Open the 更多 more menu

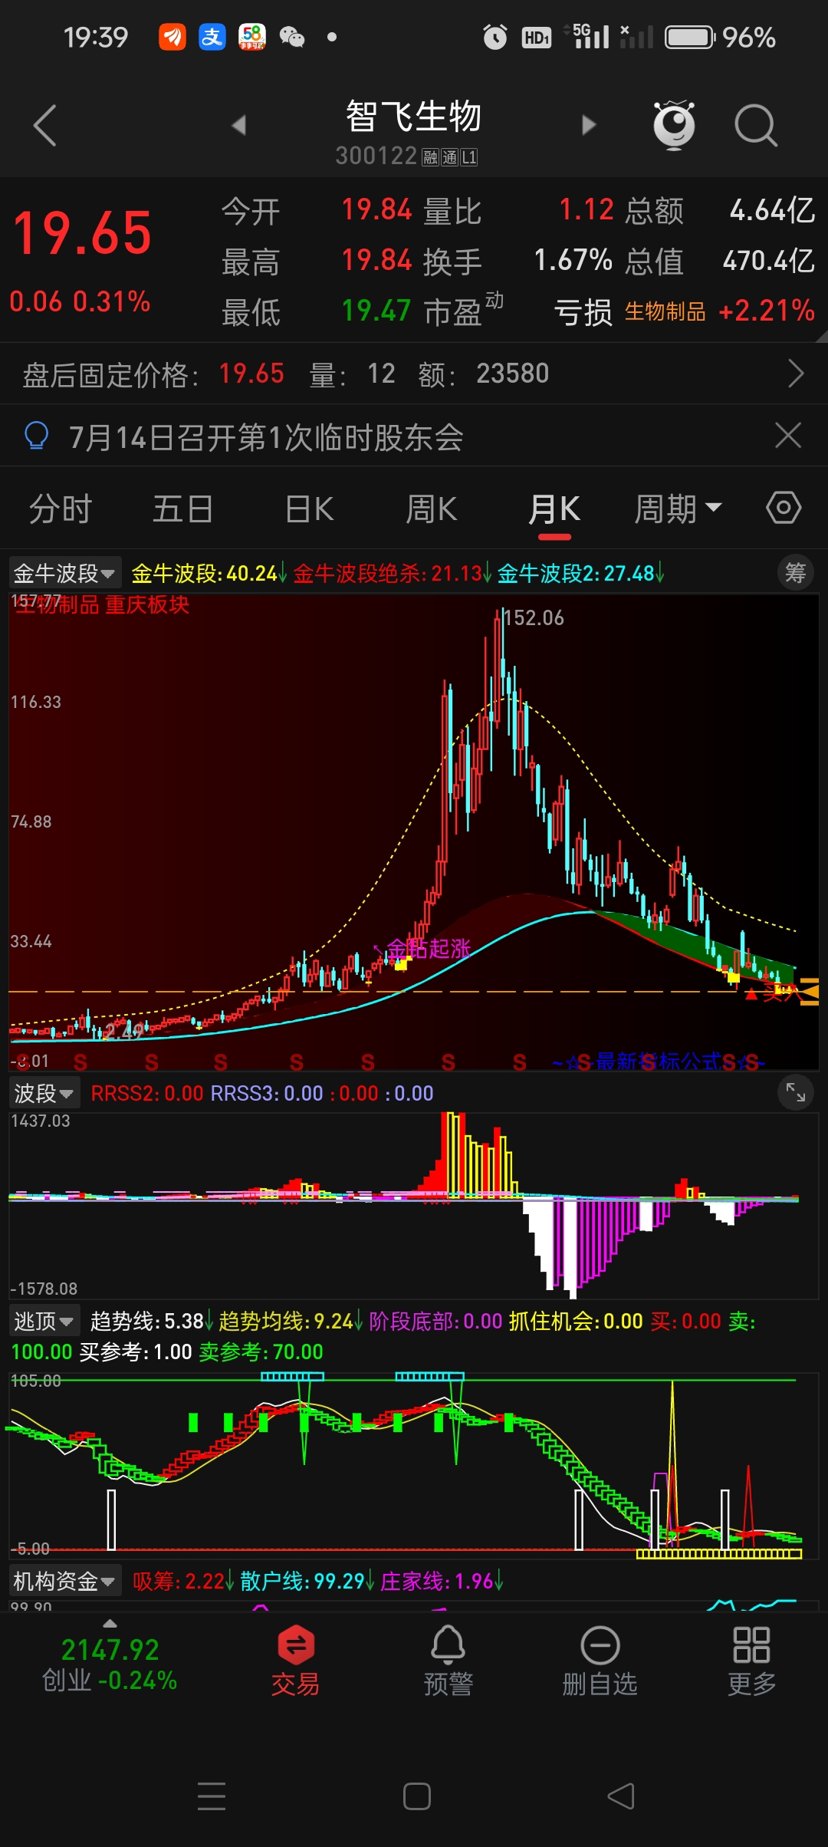click(x=751, y=1661)
